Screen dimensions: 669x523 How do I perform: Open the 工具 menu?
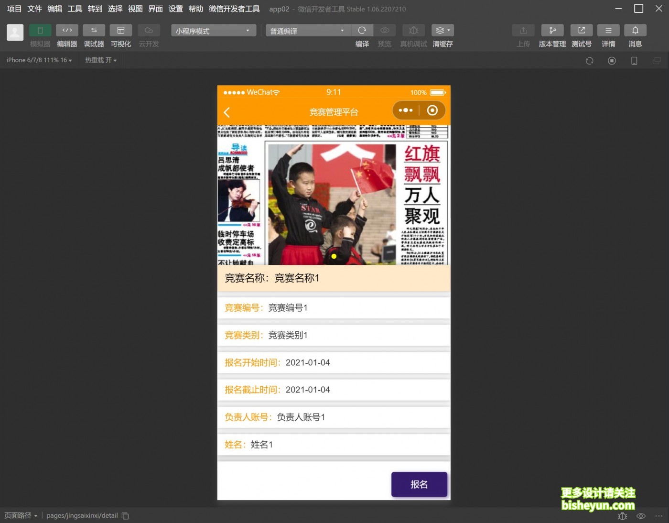(x=75, y=9)
